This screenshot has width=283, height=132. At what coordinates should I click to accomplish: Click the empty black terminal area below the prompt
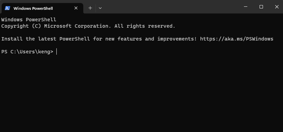[x=141, y=93]
